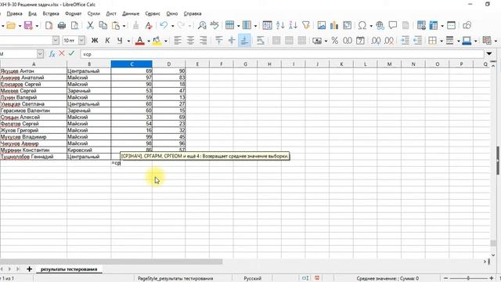Add decimal place icon
The height and width of the screenshot is (282, 501).
[376, 40]
